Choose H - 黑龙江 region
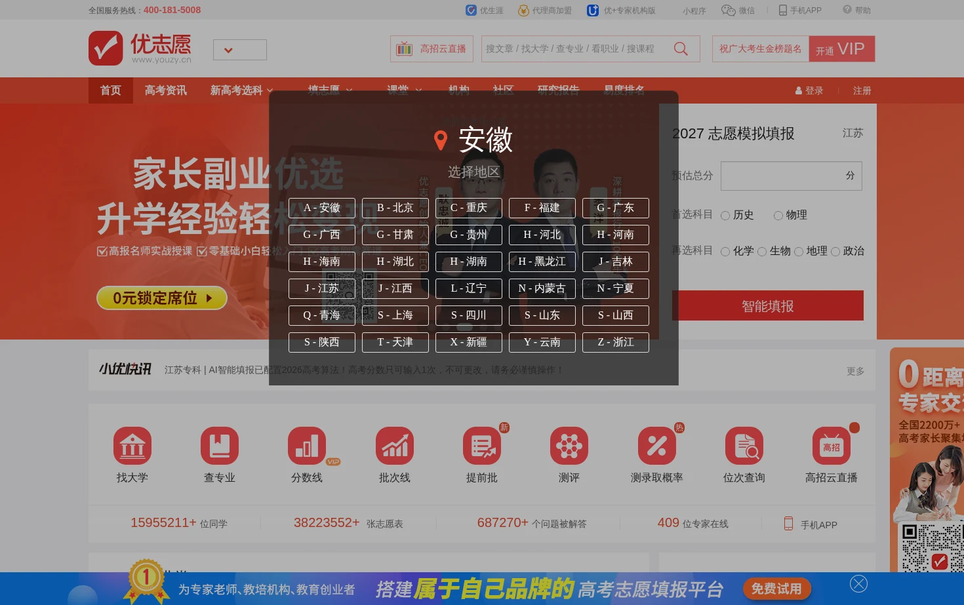 point(542,262)
